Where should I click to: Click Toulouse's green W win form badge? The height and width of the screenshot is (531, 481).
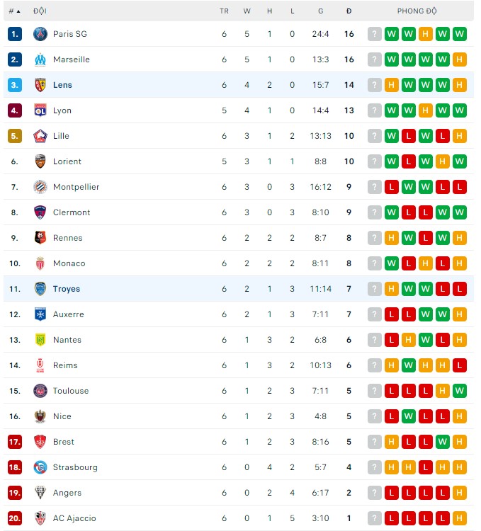[x=460, y=391]
